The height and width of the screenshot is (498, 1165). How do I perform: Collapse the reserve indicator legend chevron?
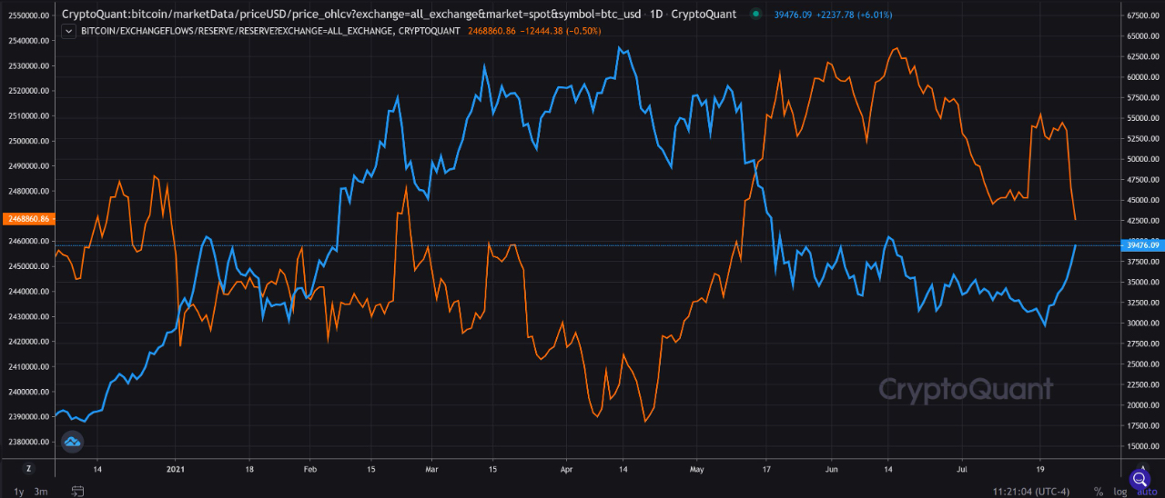click(69, 31)
